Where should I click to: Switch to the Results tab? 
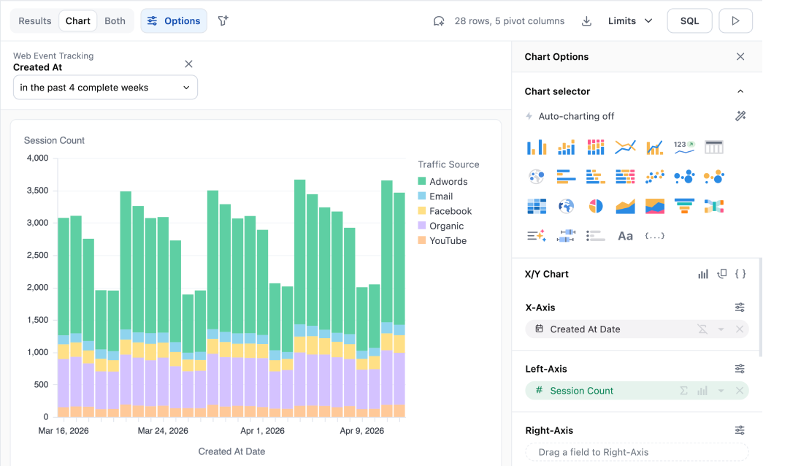pos(34,20)
